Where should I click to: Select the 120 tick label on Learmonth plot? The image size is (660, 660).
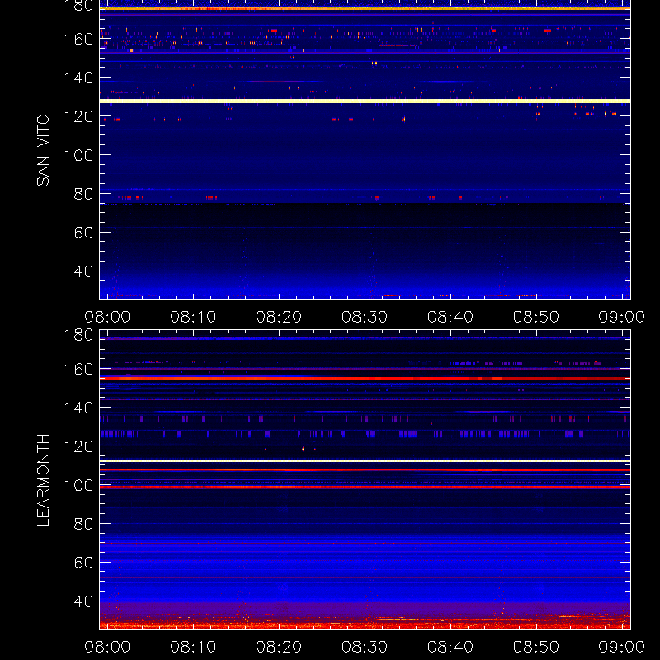78,446
